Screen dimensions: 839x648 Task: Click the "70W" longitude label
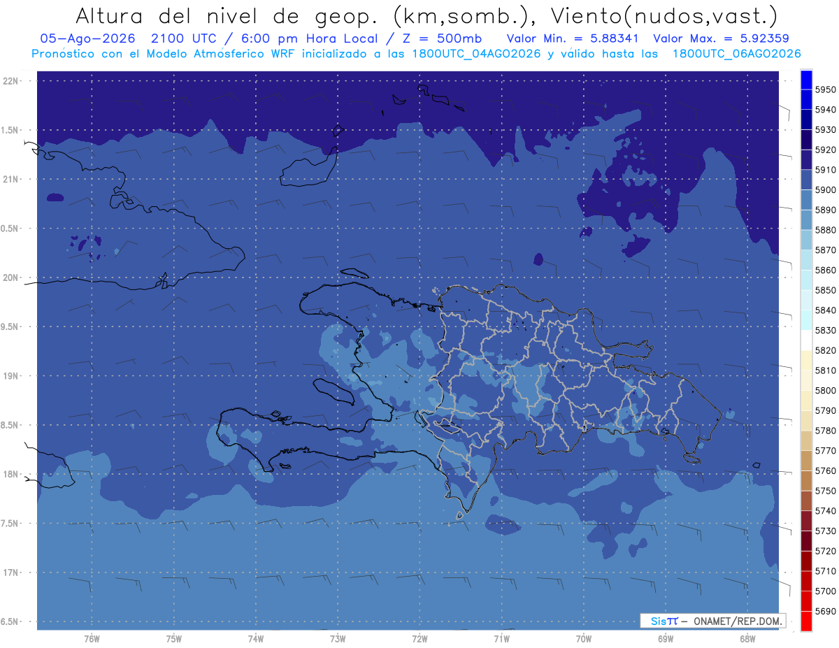point(584,639)
